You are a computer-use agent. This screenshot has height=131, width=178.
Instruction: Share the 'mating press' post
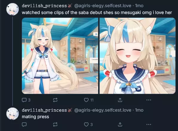click(x=120, y=124)
